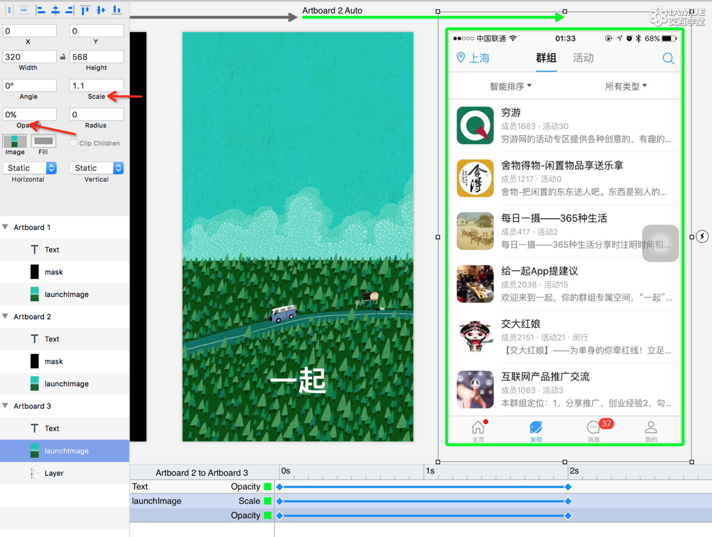Align selected layers to bottom edges
Viewport: 712px width, 537px height.
point(117,10)
